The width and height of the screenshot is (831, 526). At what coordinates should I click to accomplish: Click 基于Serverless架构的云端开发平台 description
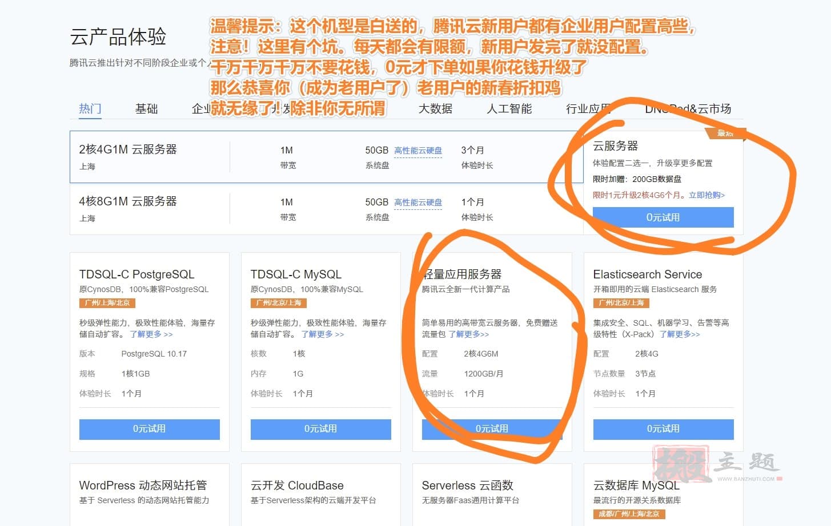click(x=313, y=500)
